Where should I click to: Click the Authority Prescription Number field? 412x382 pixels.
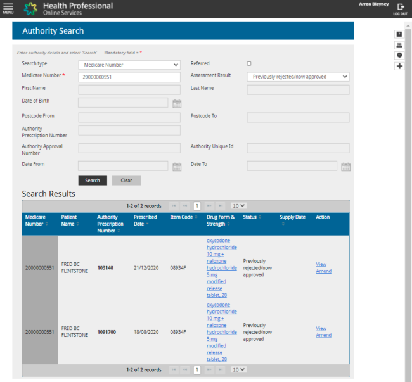tap(129, 131)
